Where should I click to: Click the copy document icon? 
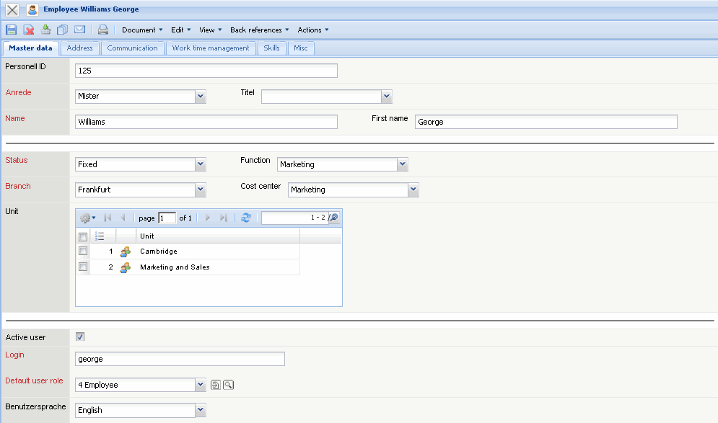click(63, 30)
